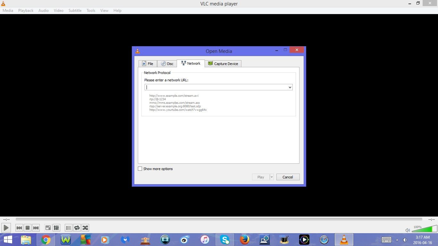The image size is (438, 246).
Task: Open the network URL history dropdown
Action: (290, 87)
